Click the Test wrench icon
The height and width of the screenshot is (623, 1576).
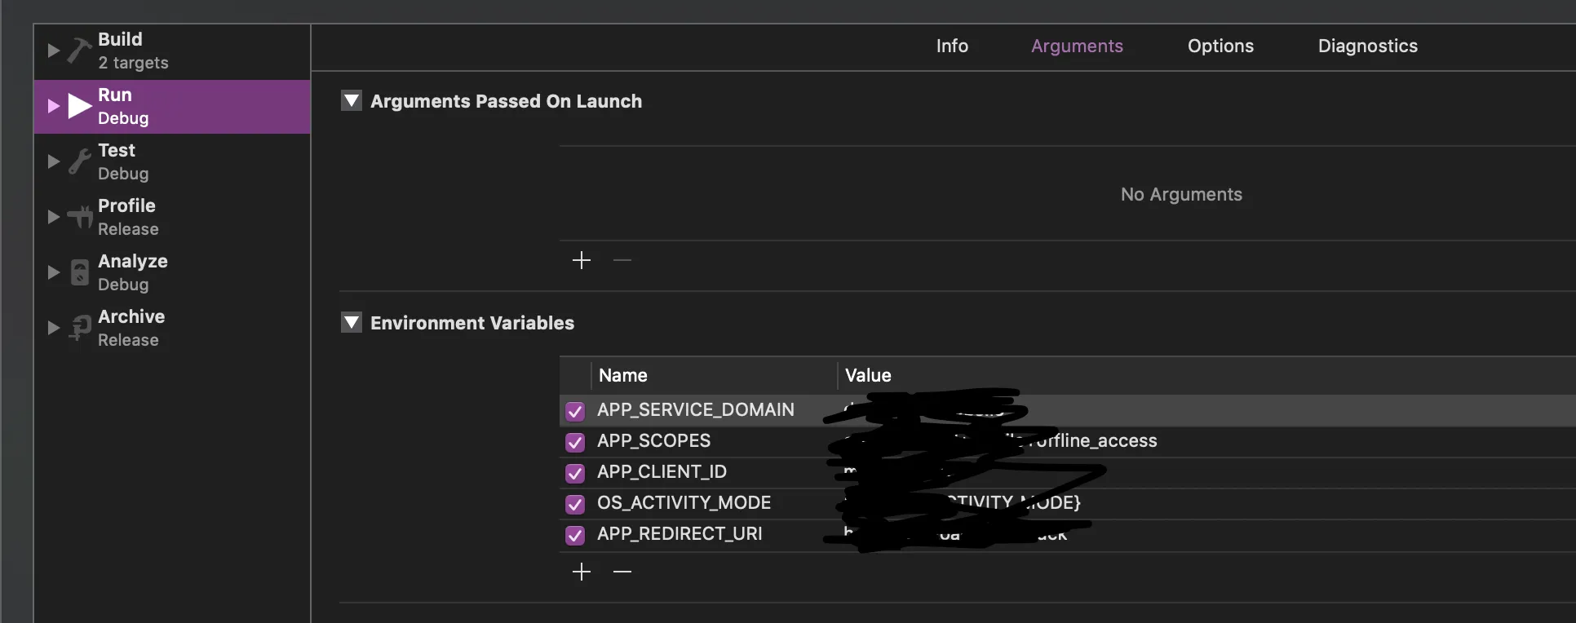pos(79,161)
